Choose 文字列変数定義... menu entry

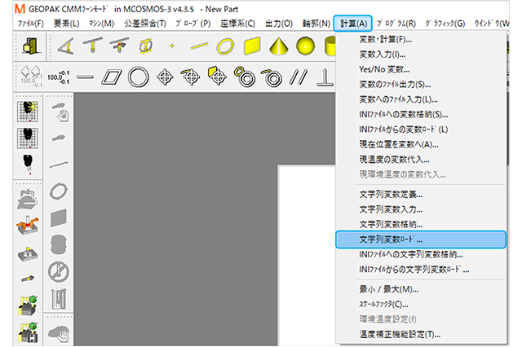point(391,195)
